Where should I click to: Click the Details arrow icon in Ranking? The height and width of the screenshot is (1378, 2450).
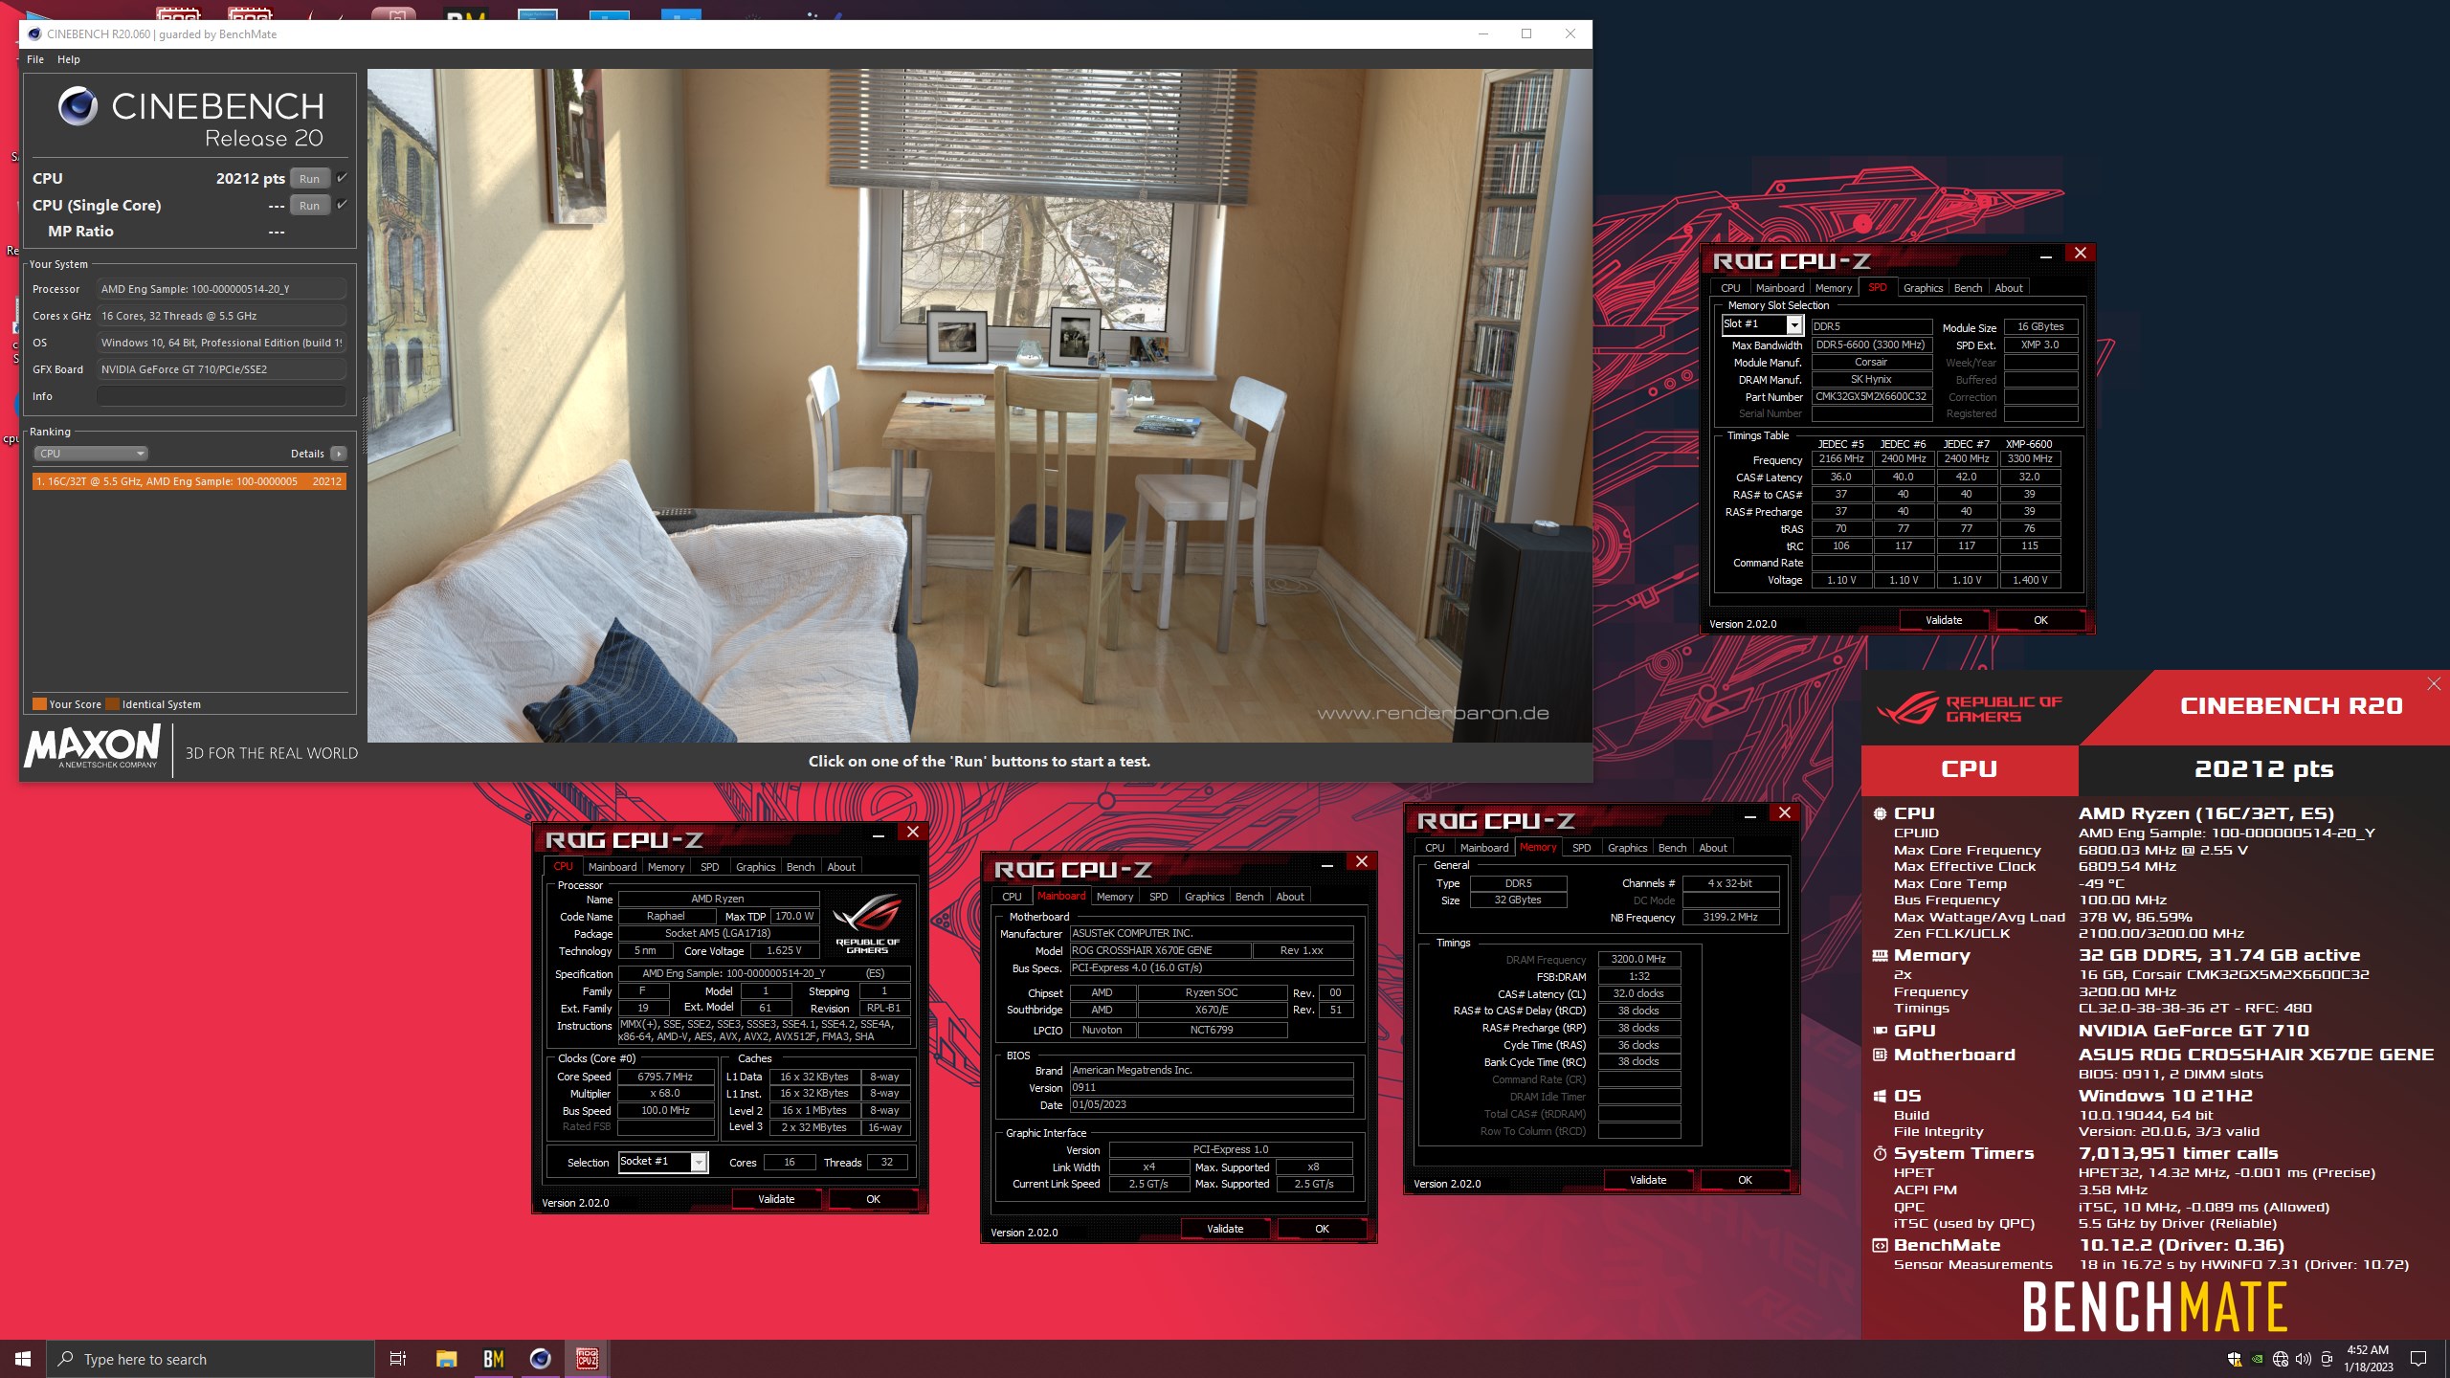339,454
